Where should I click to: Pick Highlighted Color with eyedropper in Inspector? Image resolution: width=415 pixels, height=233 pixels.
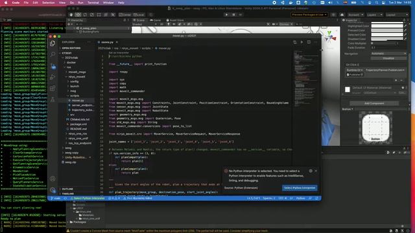pos(405,26)
